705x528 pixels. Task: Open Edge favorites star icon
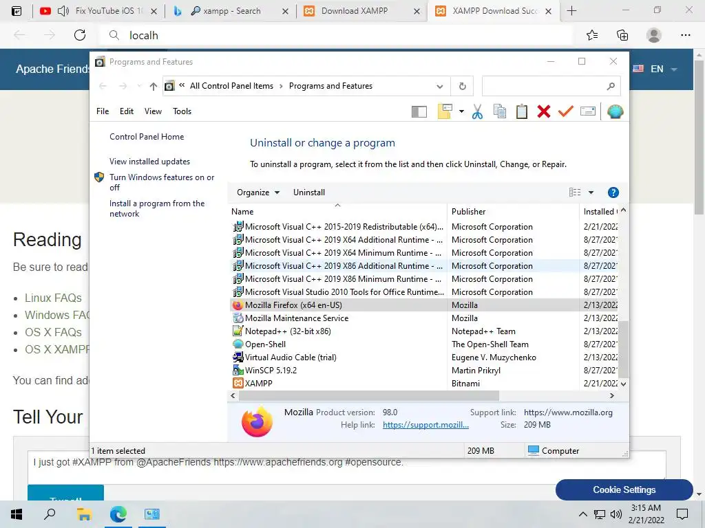[592, 35]
